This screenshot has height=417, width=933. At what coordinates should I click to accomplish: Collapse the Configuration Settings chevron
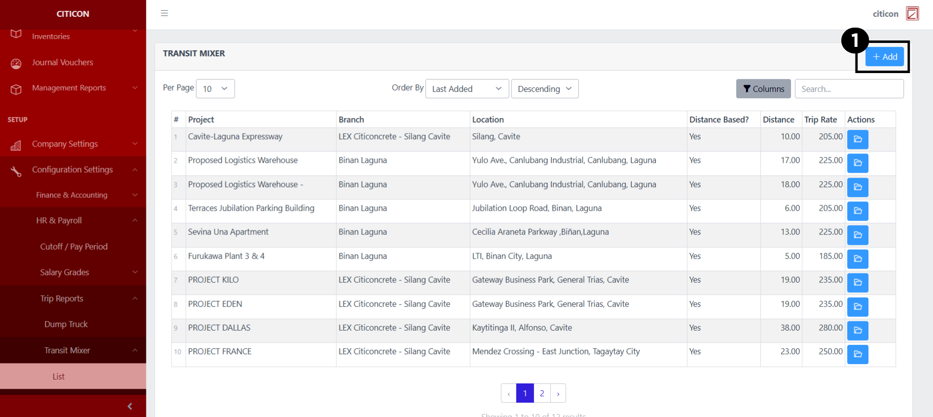click(135, 170)
